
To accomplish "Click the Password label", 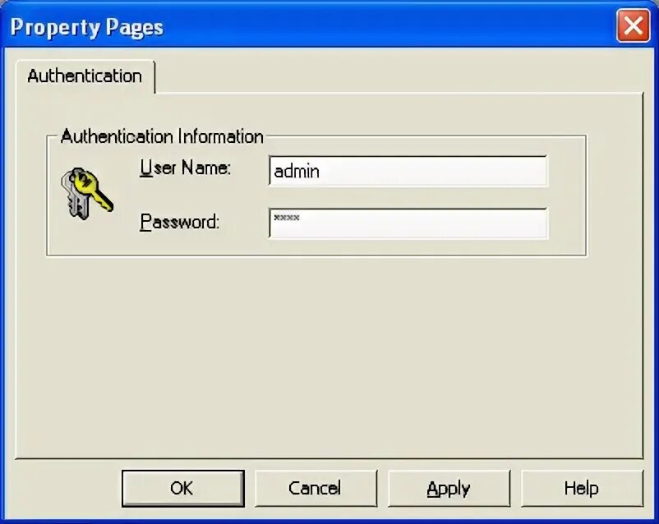I will coord(179,222).
